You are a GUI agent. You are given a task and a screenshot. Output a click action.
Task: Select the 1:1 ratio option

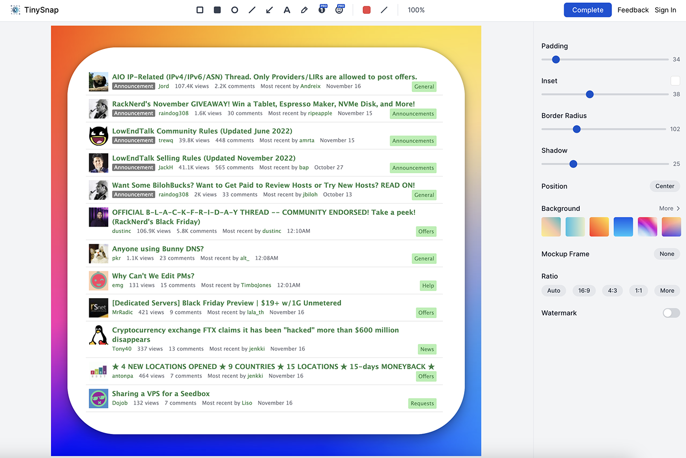(638, 290)
